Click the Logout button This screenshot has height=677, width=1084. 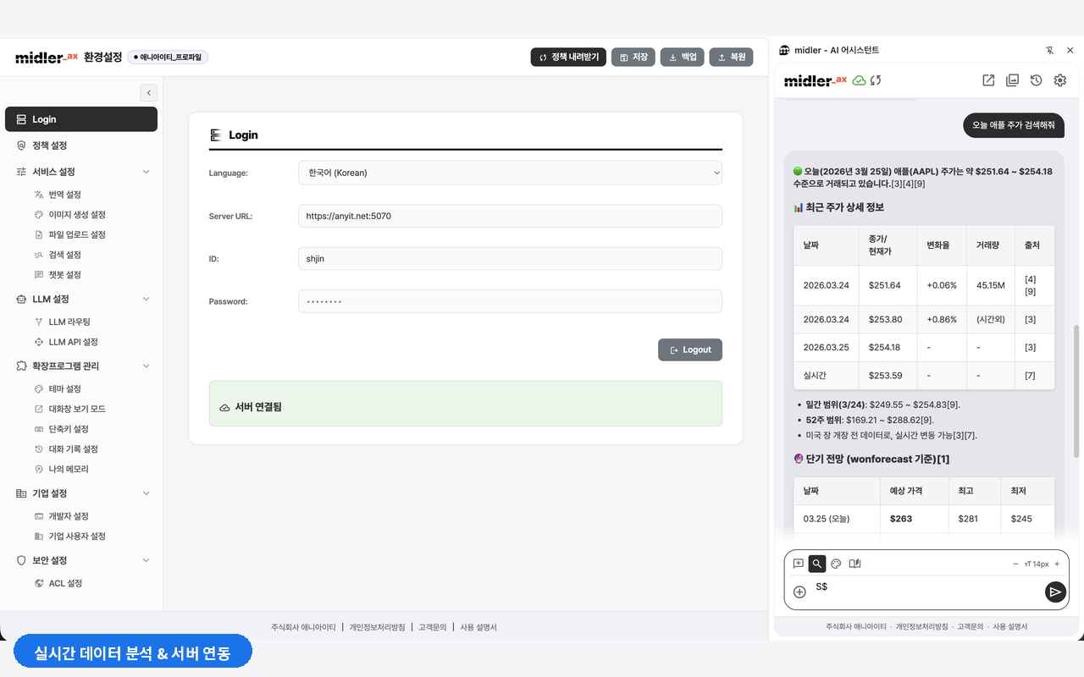tap(690, 350)
